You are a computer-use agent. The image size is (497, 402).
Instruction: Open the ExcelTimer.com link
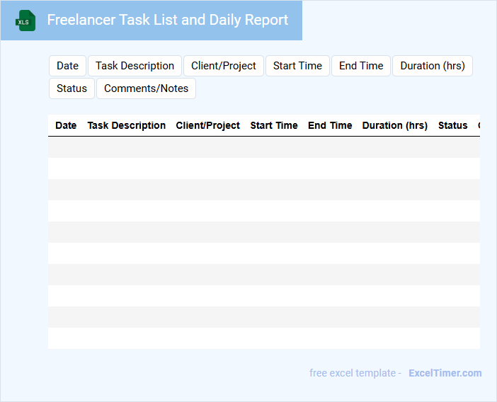point(445,373)
